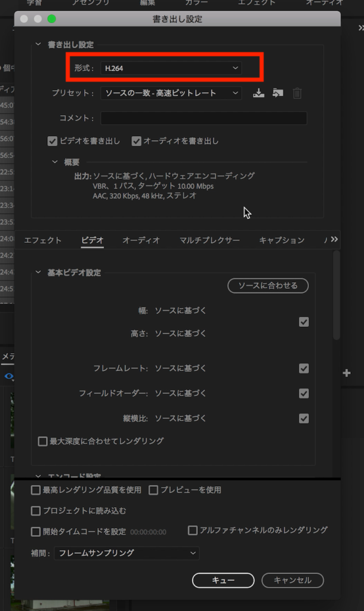Collapse the 基本ビデオ設定 section

[38, 272]
